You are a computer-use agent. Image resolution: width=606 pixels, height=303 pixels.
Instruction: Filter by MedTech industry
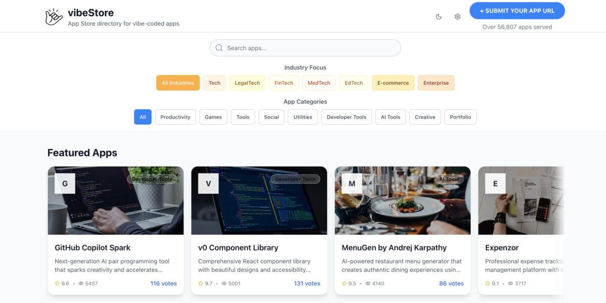click(x=319, y=83)
